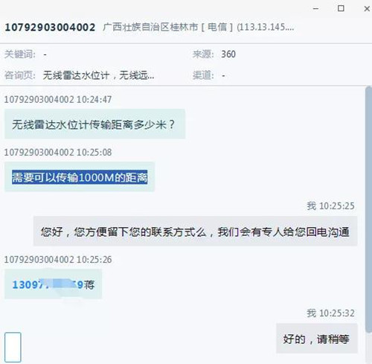Minimize the chat window
Image resolution: width=372 pixels, height=364 pixels.
click(315, 9)
